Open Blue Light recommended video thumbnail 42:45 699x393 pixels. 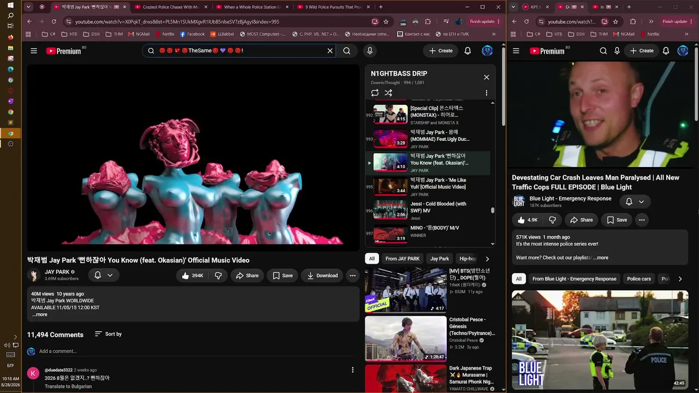(600, 340)
